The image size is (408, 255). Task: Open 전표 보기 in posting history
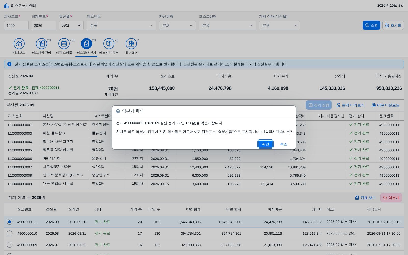click(x=365, y=198)
